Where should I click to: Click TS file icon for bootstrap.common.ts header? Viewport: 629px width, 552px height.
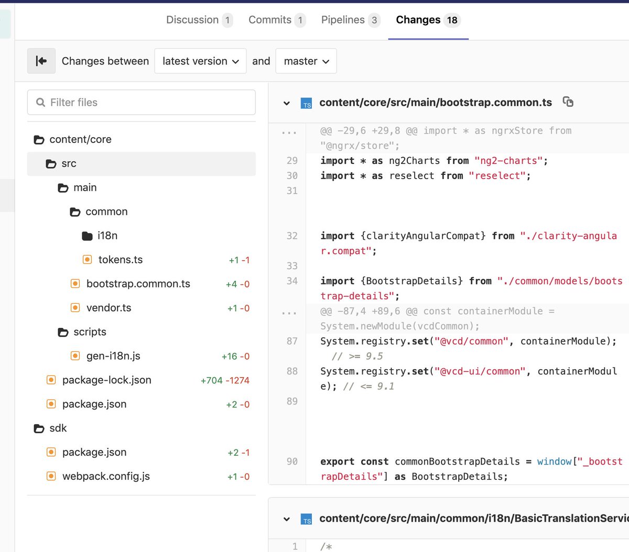pos(307,103)
